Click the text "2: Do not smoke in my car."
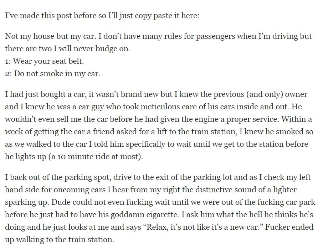This screenshot has height=250, width=323. (x=52, y=73)
